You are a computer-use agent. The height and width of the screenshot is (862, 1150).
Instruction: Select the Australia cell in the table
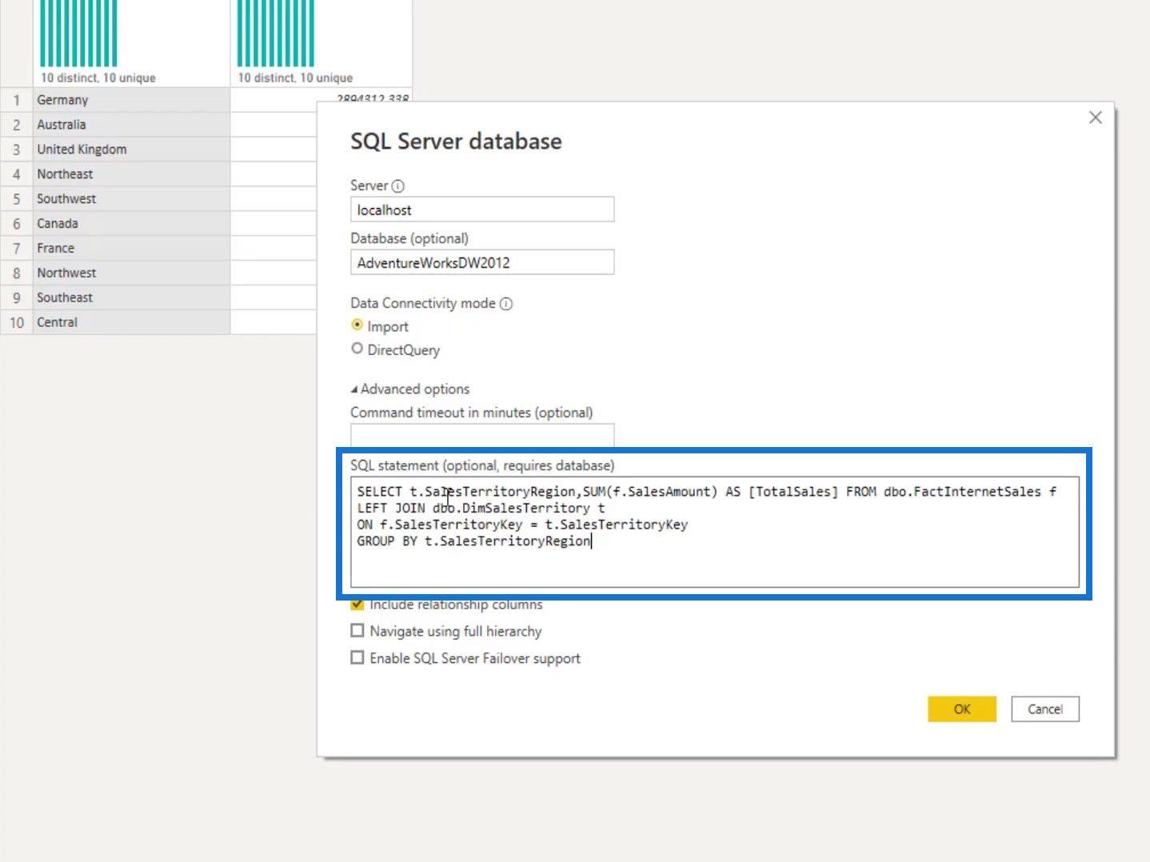[131, 125]
